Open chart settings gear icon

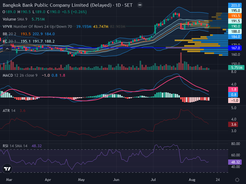pyautogui.click(x=237, y=180)
